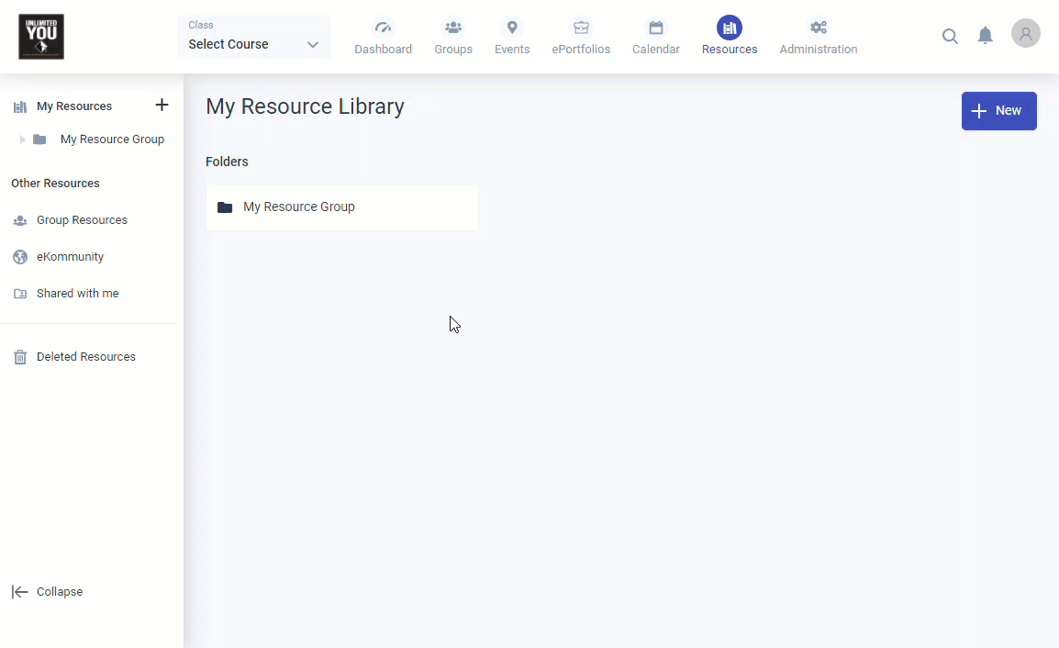
Task: Open the Calendar icon
Action: click(x=656, y=28)
